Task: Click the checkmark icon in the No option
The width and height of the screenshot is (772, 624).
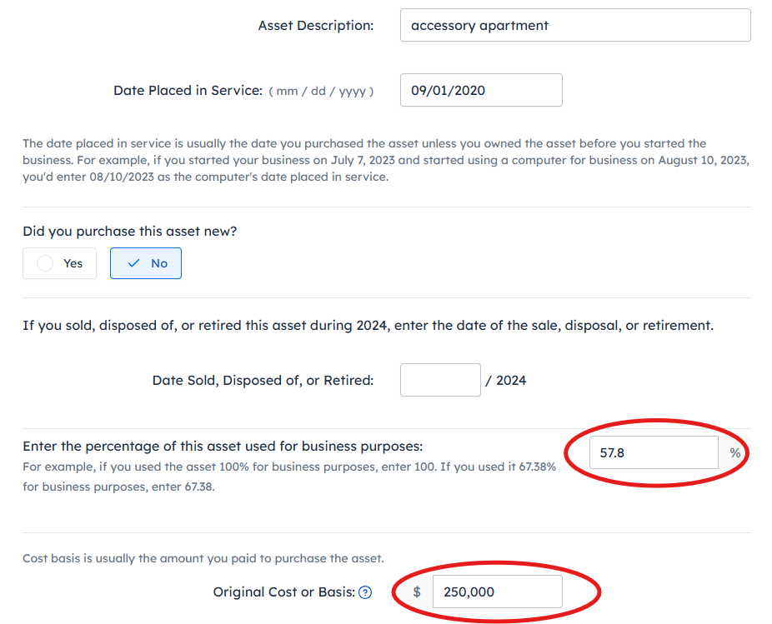Action: click(x=133, y=263)
